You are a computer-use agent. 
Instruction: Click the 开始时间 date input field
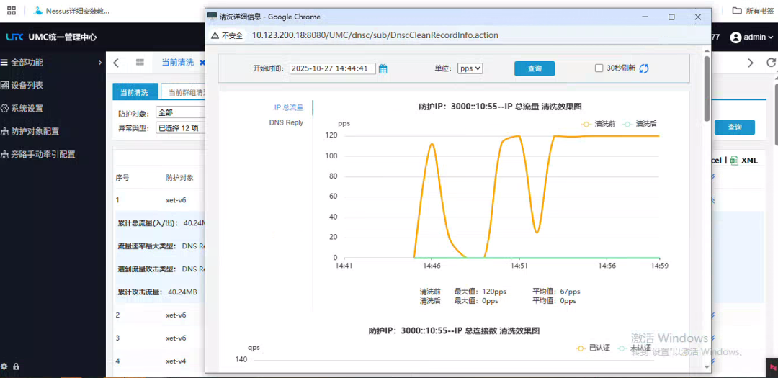(x=332, y=68)
